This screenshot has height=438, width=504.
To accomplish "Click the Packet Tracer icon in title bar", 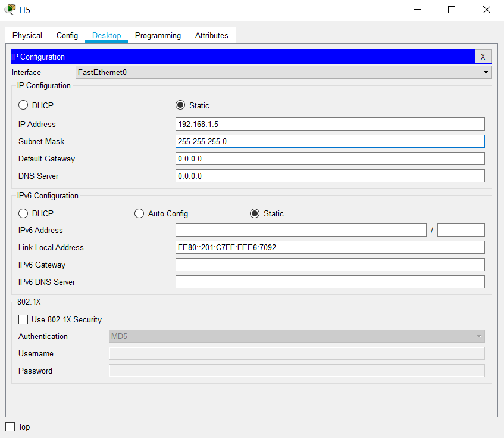I will pyautogui.click(x=10, y=10).
